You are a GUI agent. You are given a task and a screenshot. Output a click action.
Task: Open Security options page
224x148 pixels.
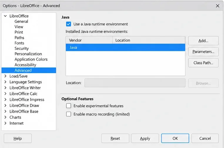(21, 48)
